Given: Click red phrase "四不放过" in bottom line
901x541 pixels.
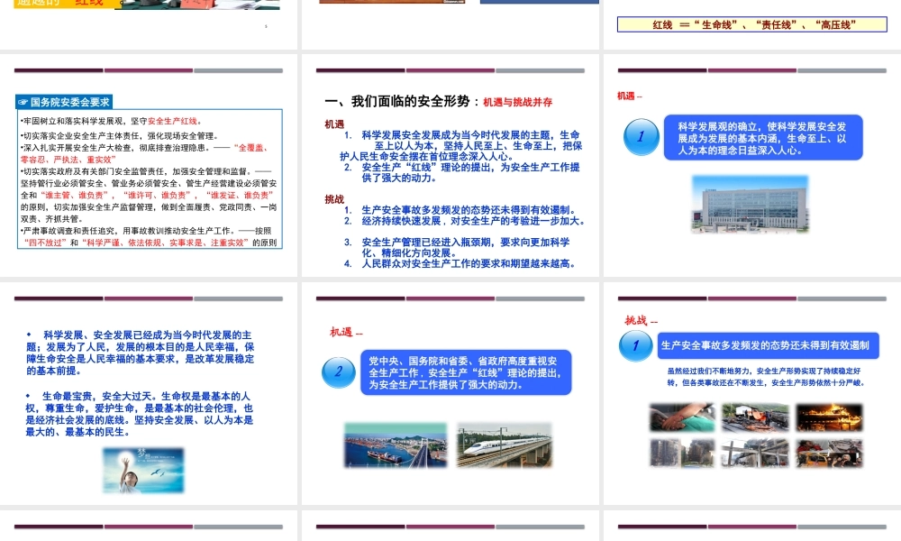Looking at the screenshot, I should (x=45, y=243).
